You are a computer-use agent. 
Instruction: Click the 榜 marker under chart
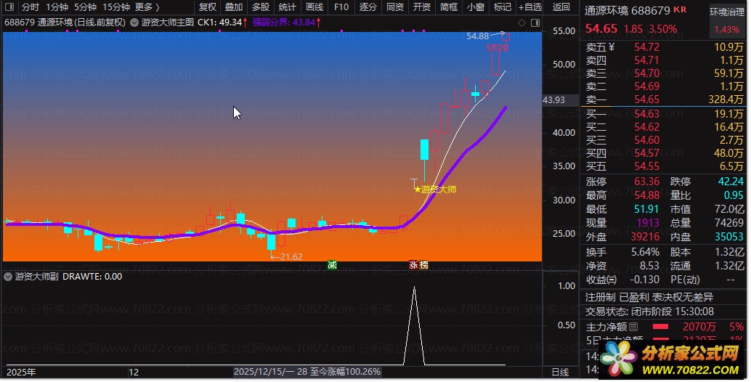pos(423,265)
